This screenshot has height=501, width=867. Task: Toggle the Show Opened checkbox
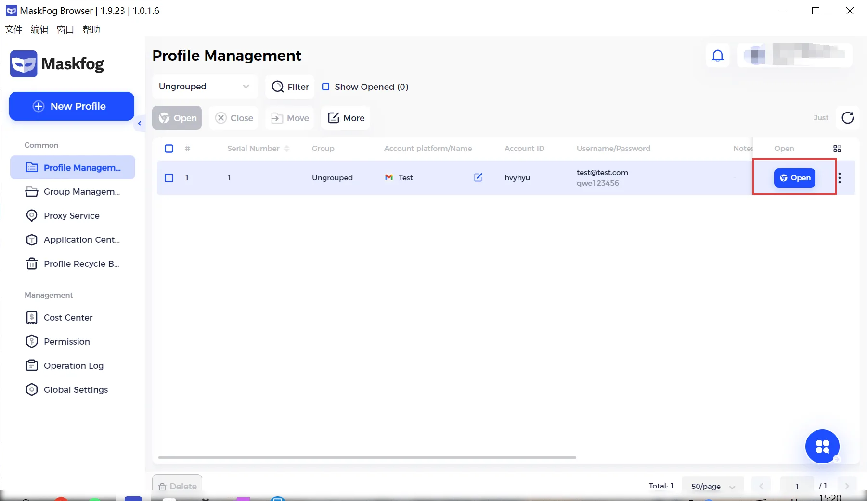coord(326,87)
